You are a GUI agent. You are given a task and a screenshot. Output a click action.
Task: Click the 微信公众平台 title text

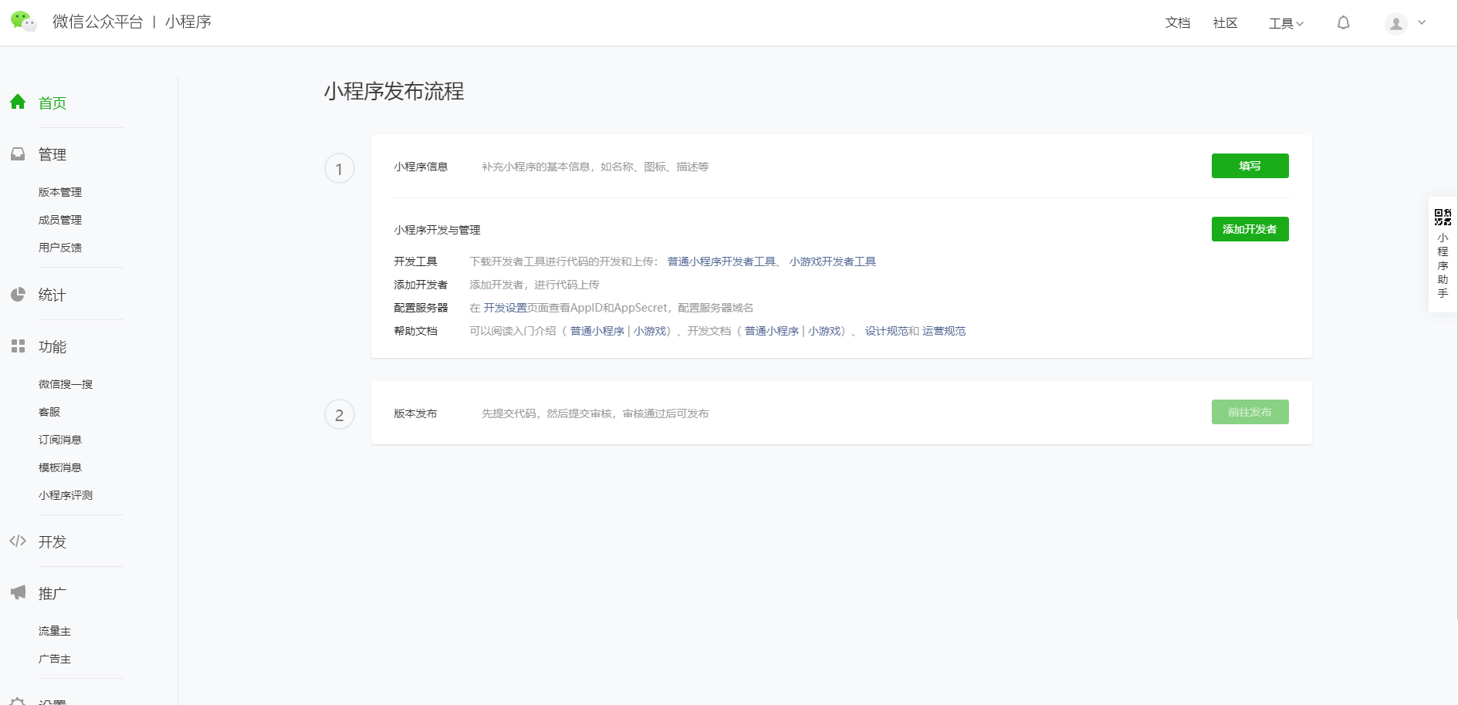pos(98,22)
